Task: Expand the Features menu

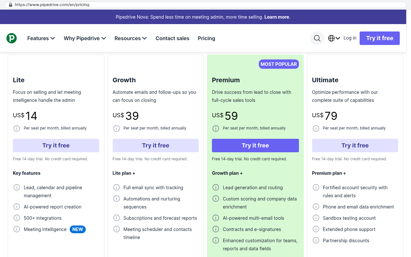Action: click(41, 38)
